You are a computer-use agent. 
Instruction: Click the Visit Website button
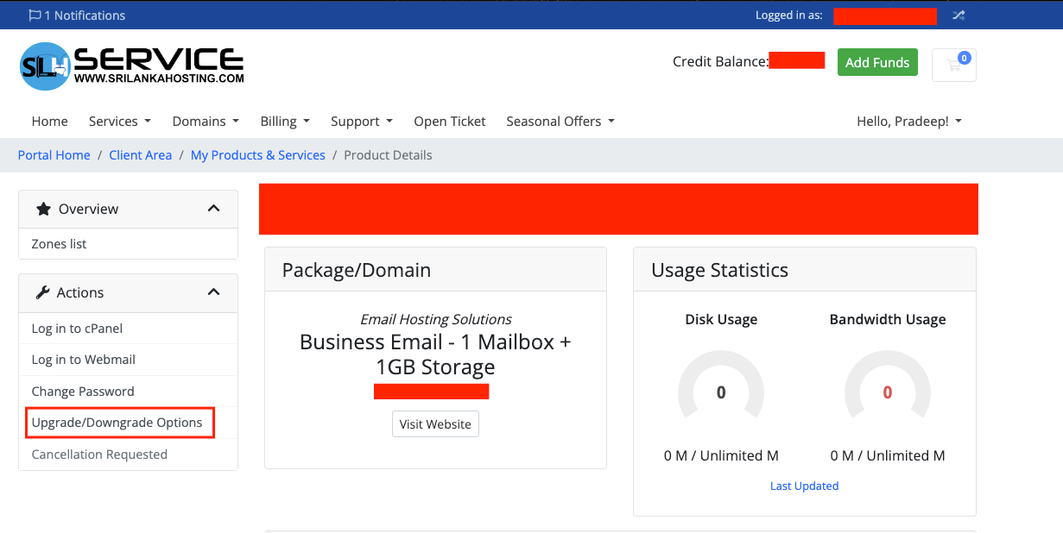(435, 424)
